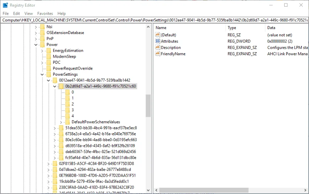Open the View menu
The height and width of the screenshot is (194, 309).
point(29,14)
